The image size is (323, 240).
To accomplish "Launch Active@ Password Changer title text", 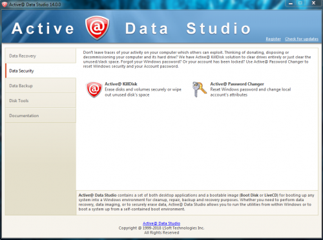I will [x=237, y=84].
